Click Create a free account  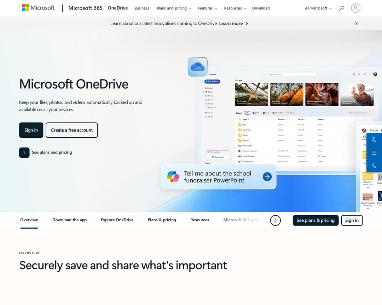(x=72, y=130)
